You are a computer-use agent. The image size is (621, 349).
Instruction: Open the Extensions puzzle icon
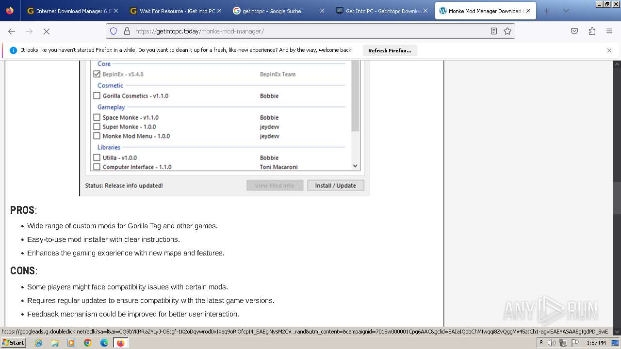click(592, 31)
